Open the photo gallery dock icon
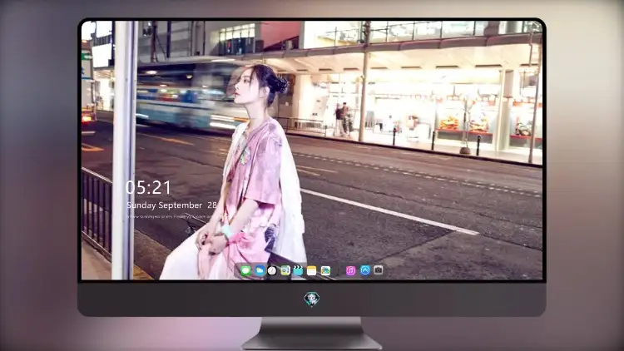Viewport: 624px width, 351px height. point(325,270)
